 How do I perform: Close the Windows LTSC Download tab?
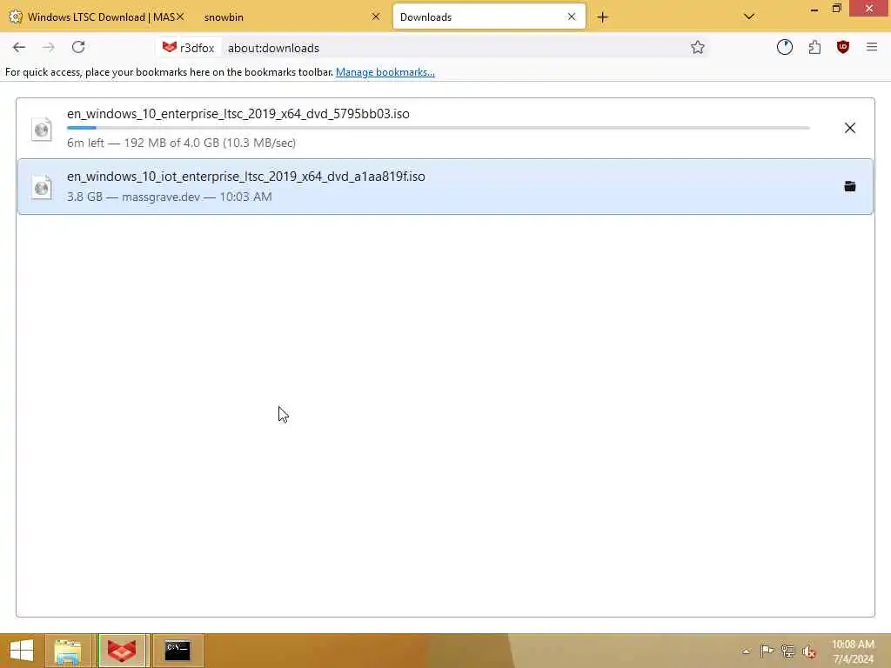[x=180, y=17]
